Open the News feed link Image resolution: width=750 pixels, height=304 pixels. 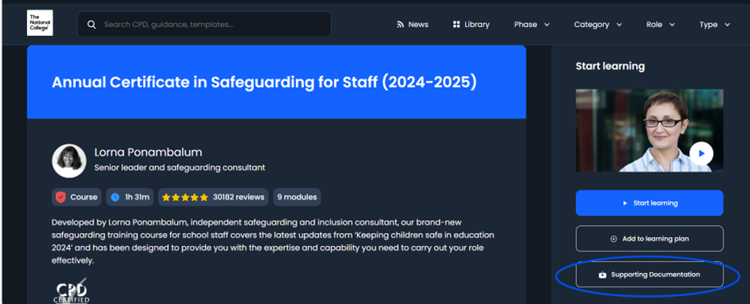pos(412,25)
